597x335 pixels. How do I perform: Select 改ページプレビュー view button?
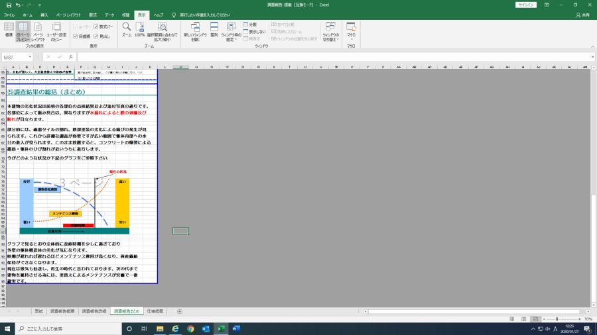click(23, 32)
